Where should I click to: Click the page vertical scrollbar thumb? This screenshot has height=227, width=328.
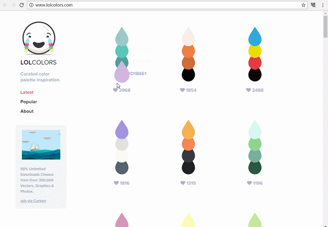coord(325,26)
